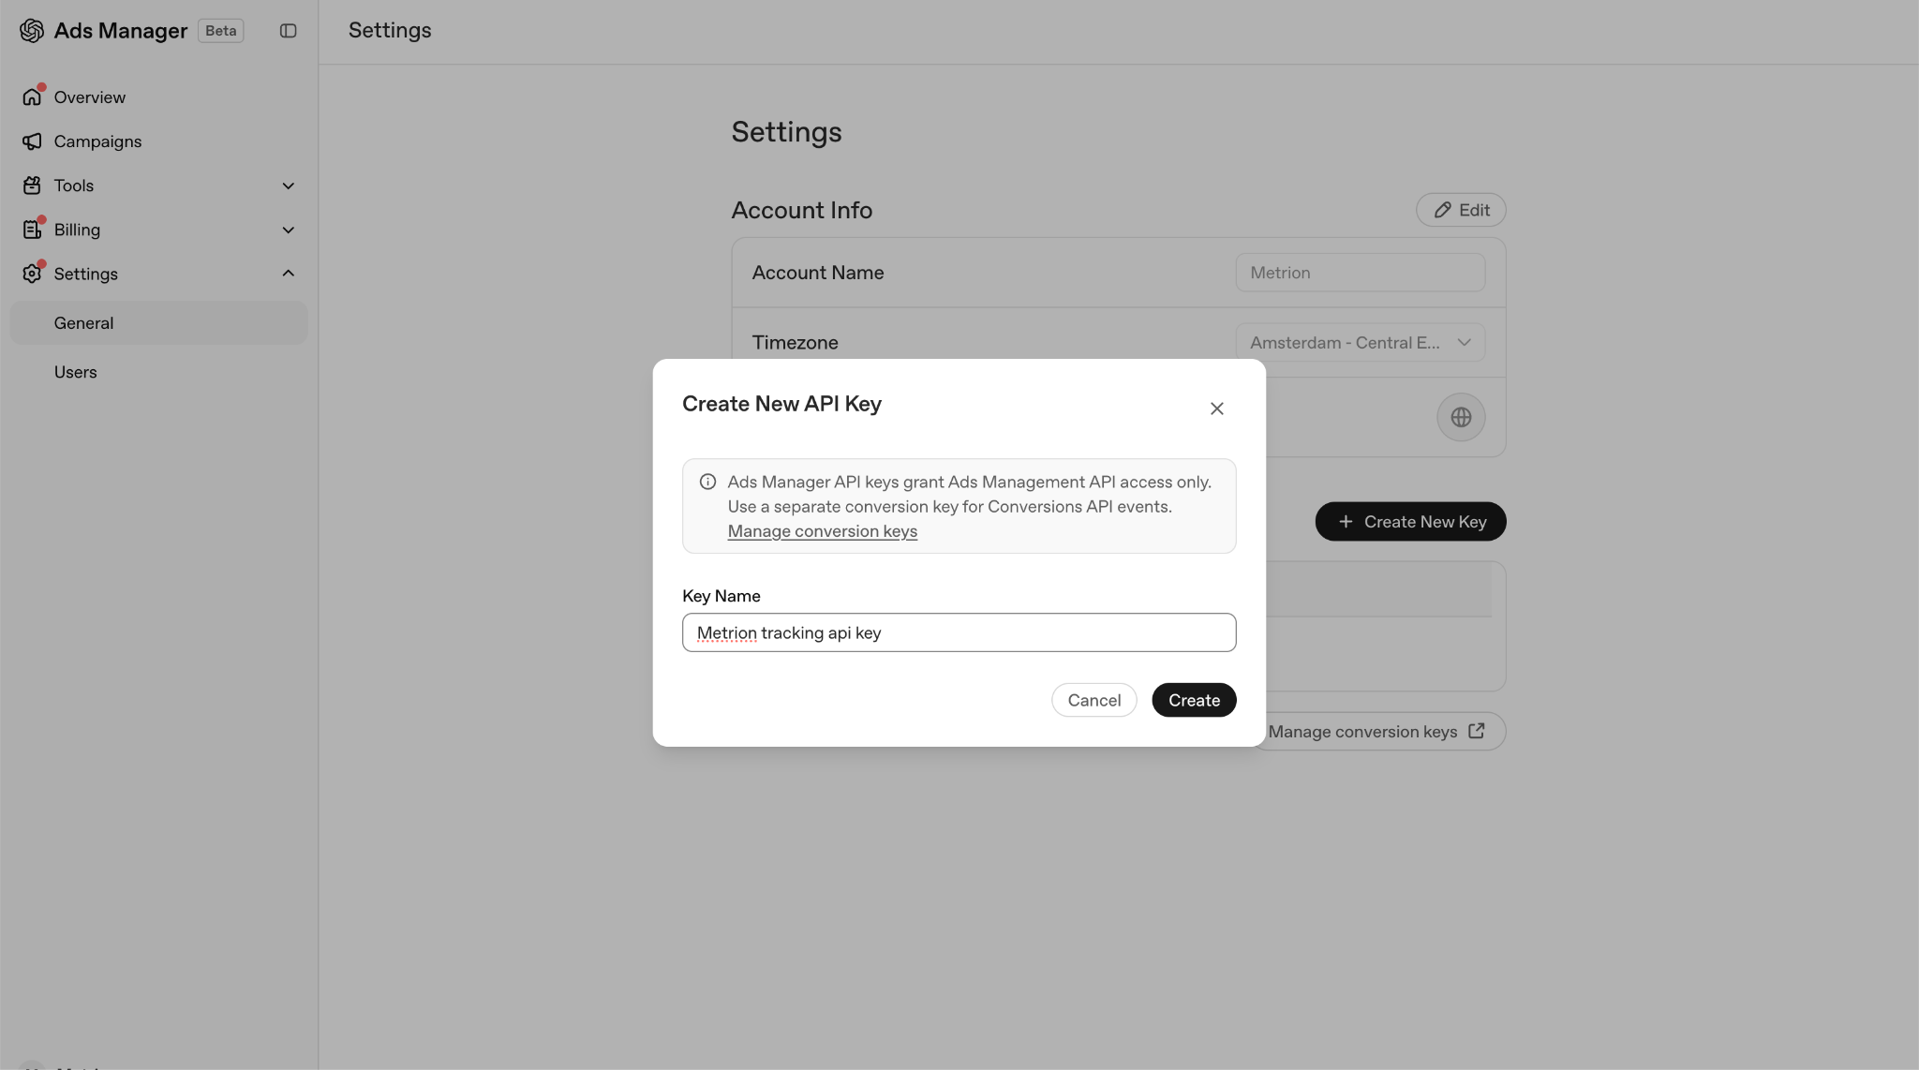Expand the Tools menu chevron
1919x1070 pixels.
[289, 186]
